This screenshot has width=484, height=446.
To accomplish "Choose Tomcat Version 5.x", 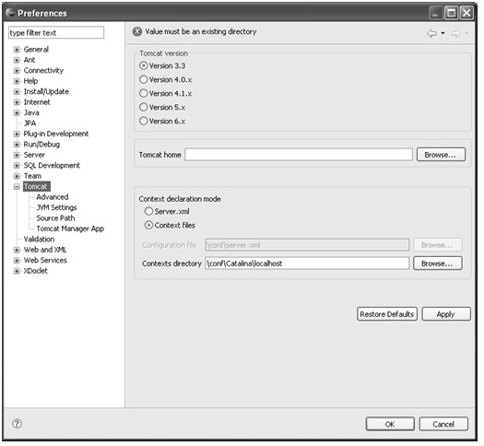I will pos(143,107).
